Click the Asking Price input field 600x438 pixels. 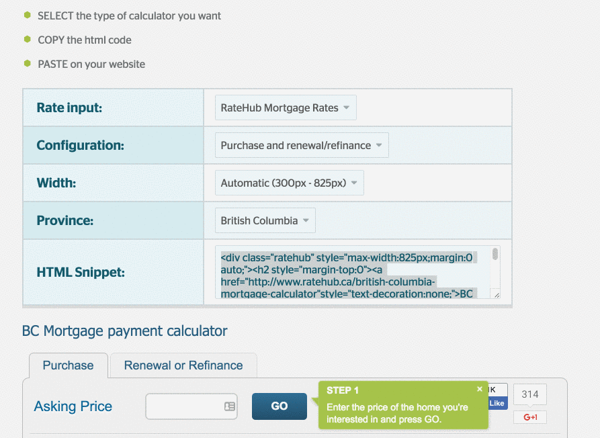coord(191,406)
